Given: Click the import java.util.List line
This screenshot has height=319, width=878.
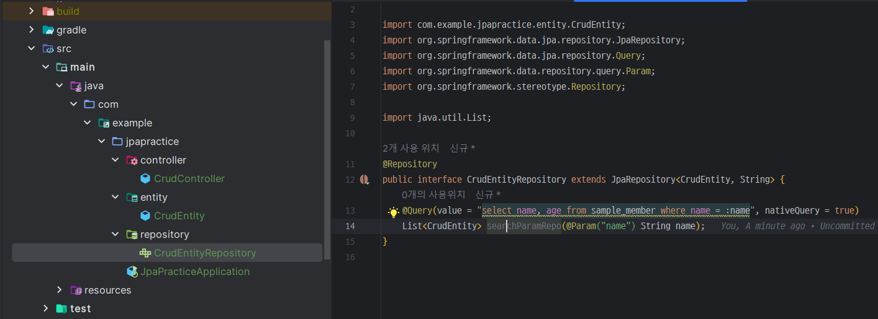Looking at the screenshot, I should [x=437, y=118].
